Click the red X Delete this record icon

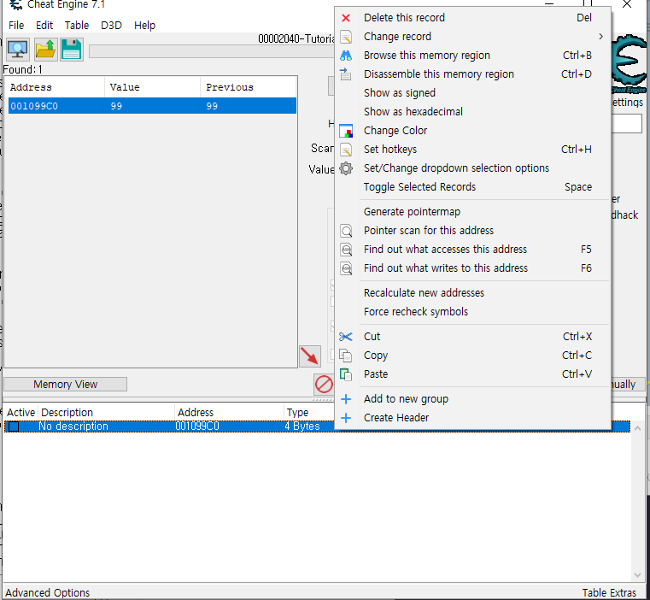tap(346, 18)
